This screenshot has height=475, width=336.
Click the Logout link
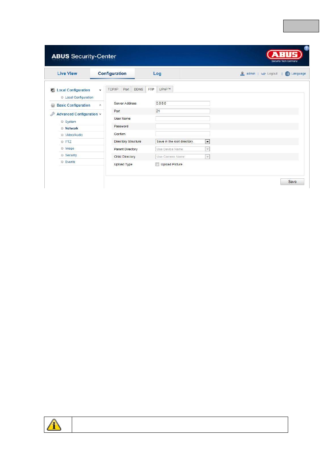pos(272,74)
